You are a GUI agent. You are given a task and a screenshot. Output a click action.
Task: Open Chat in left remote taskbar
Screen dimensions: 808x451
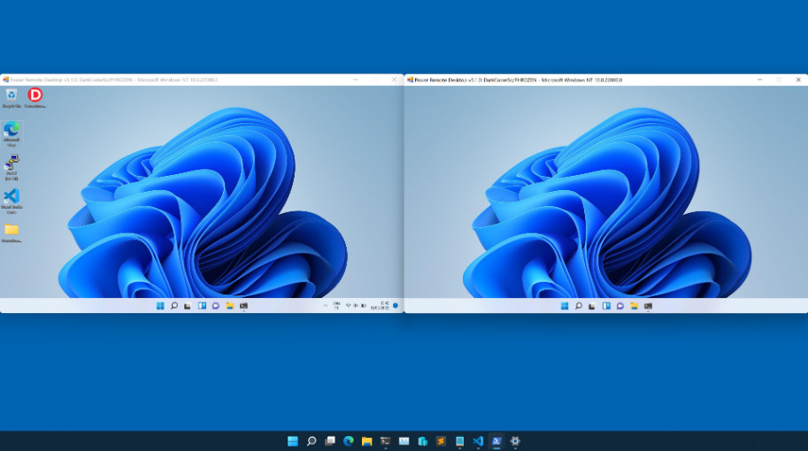click(x=216, y=306)
